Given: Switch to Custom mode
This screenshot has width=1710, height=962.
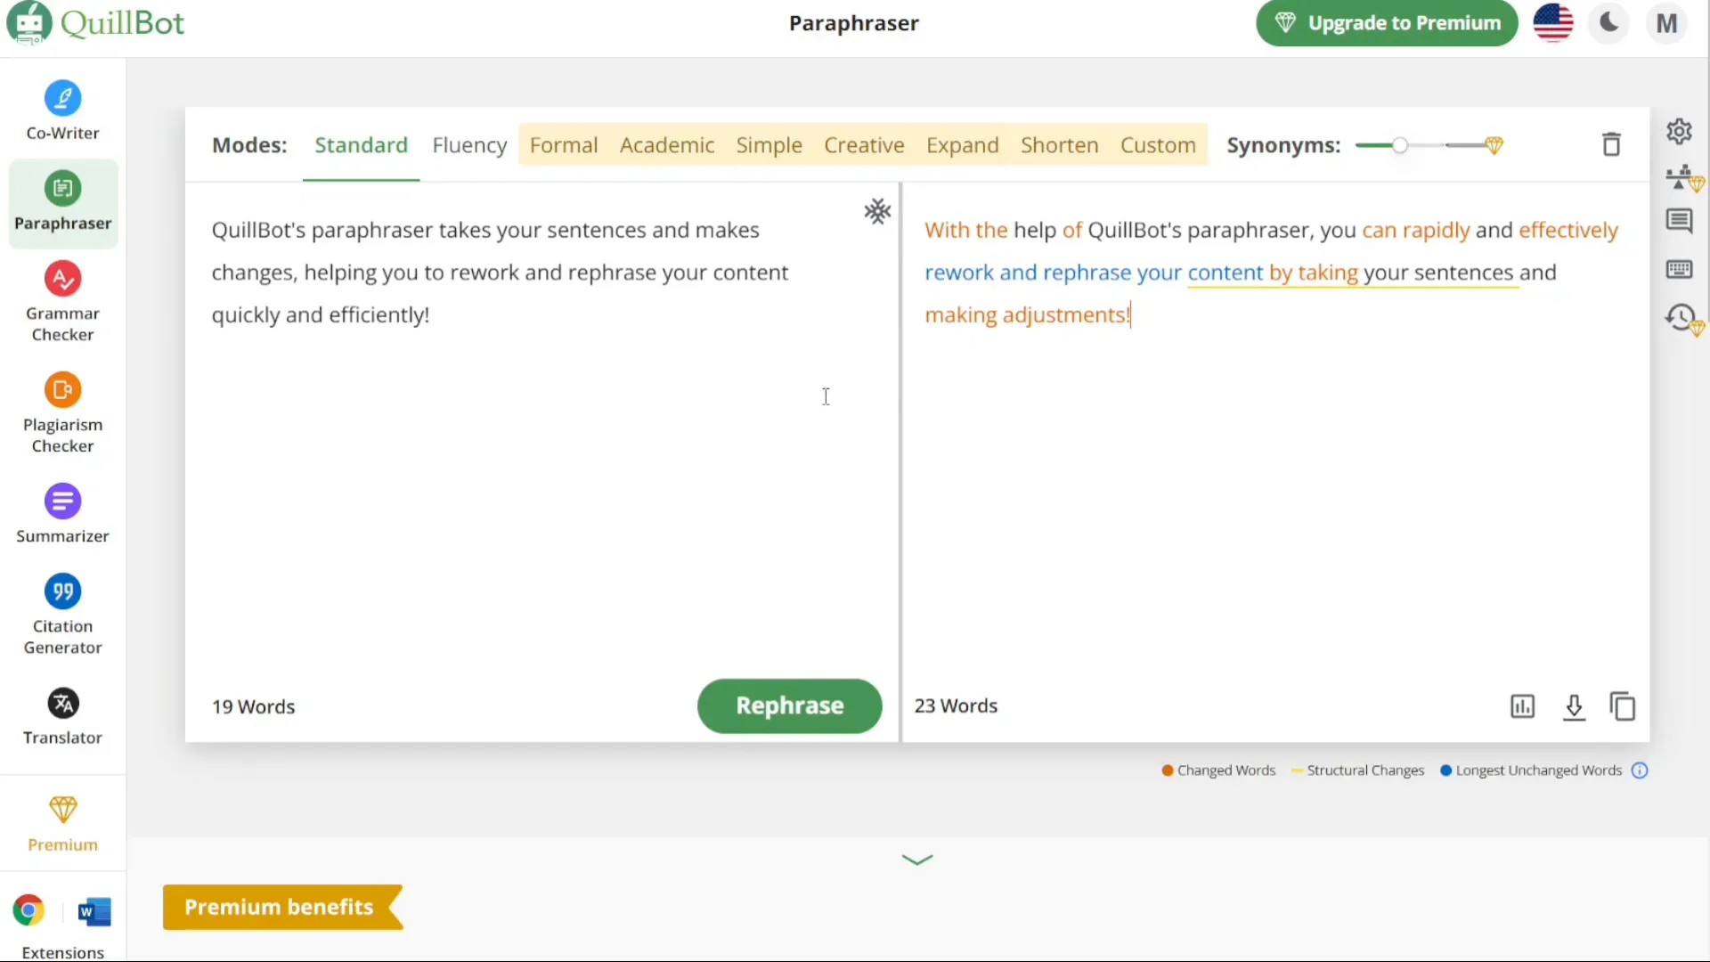Looking at the screenshot, I should (x=1158, y=145).
